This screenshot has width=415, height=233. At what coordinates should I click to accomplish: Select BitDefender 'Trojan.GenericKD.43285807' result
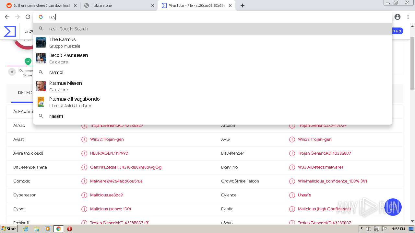pos(324,153)
